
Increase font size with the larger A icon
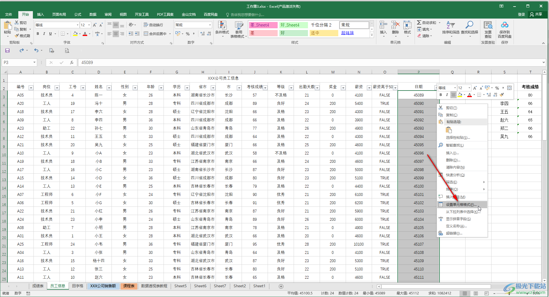click(x=95, y=25)
